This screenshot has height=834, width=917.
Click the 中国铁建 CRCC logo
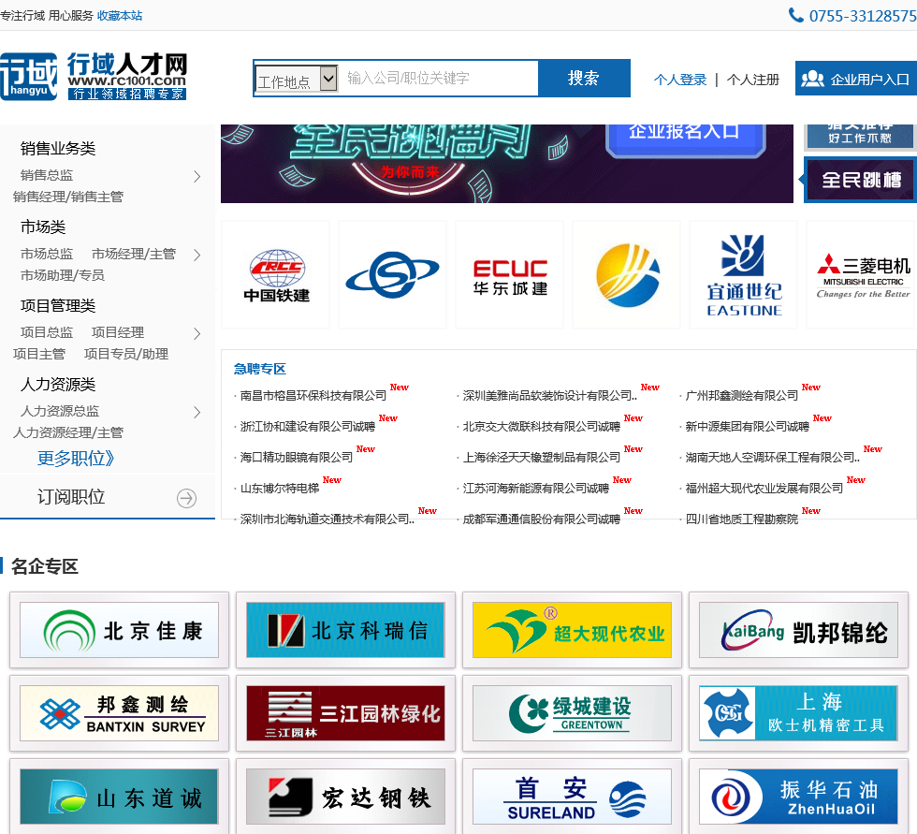click(276, 275)
